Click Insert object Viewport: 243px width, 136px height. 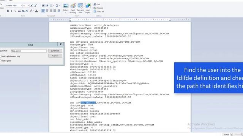tap(88, 8)
